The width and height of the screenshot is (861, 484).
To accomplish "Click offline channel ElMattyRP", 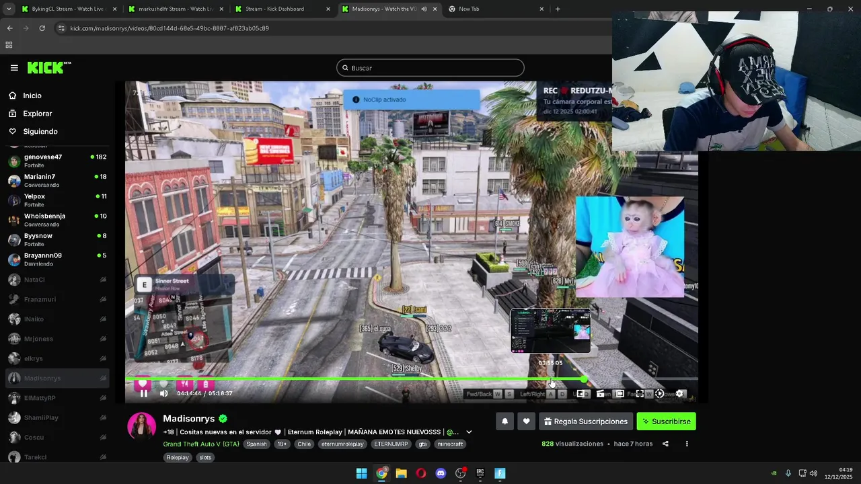I will (x=57, y=398).
